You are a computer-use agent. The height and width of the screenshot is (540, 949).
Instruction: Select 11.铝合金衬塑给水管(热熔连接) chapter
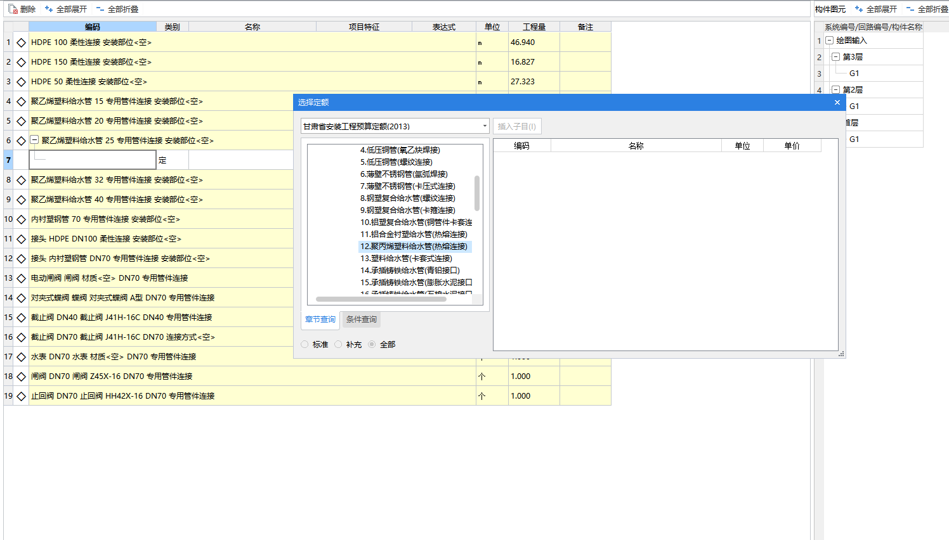pos(414,235)
